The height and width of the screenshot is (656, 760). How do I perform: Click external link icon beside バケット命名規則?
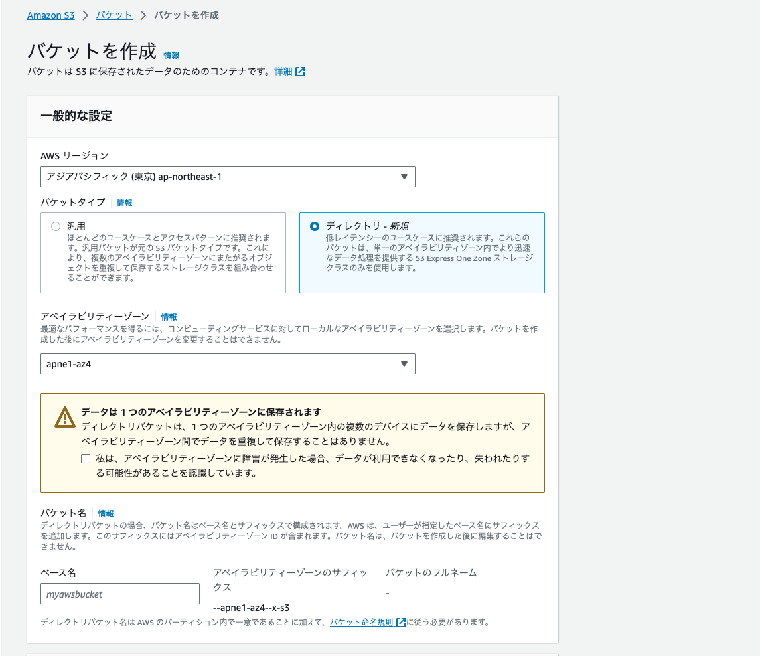point(401,623)
